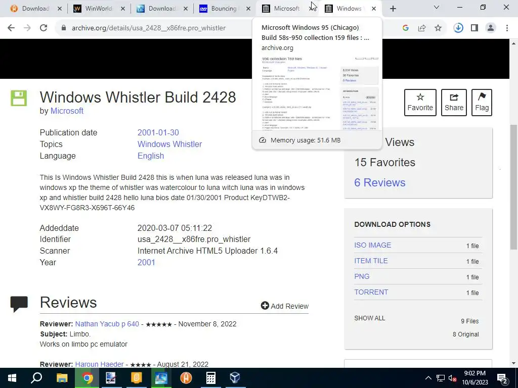Image resolution: width=518 pixels, height=388 pixels.
Task: View site lock information icon
Action: pyautogui.click(x=64, y=28)
